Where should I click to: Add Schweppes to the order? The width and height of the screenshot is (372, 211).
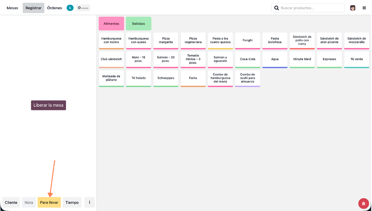pos(166,78)
